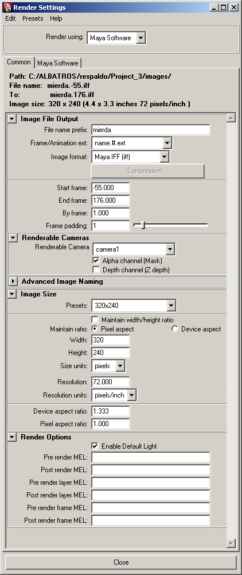Image resolution: width=242 pixels, height=575 pixels.
Task: Click the scrollbar down arrow
Action: click(231, 543)
